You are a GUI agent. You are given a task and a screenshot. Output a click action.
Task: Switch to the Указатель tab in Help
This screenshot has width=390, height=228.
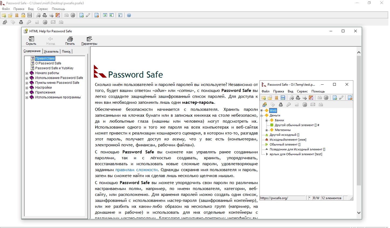(51, 51)
